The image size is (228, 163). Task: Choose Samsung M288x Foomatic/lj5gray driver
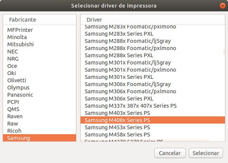[x=128, y=41]
